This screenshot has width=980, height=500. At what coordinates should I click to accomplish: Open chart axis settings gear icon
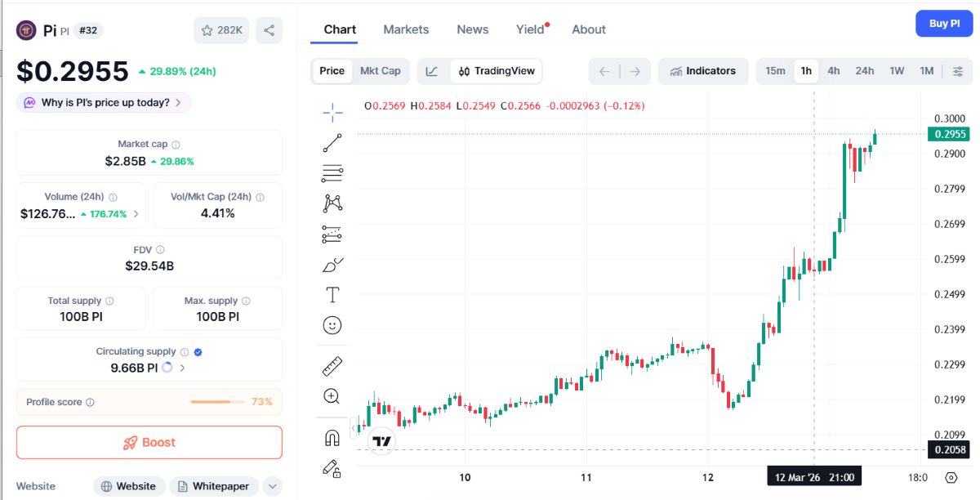click(x=951, y=477)
